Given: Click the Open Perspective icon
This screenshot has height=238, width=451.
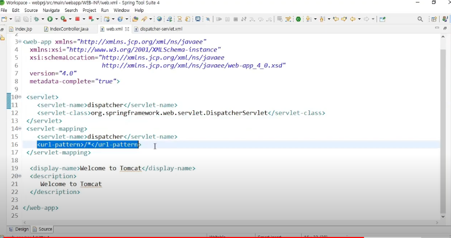Looking at the screenshot, I should click(x=434, y=19).
